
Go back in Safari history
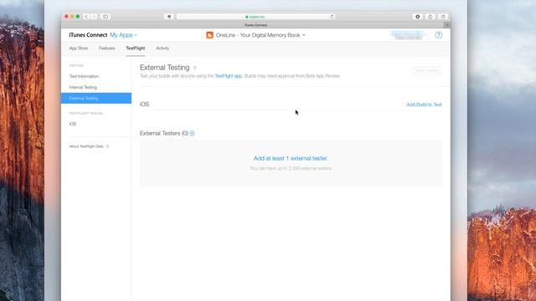tap(86, 17)
